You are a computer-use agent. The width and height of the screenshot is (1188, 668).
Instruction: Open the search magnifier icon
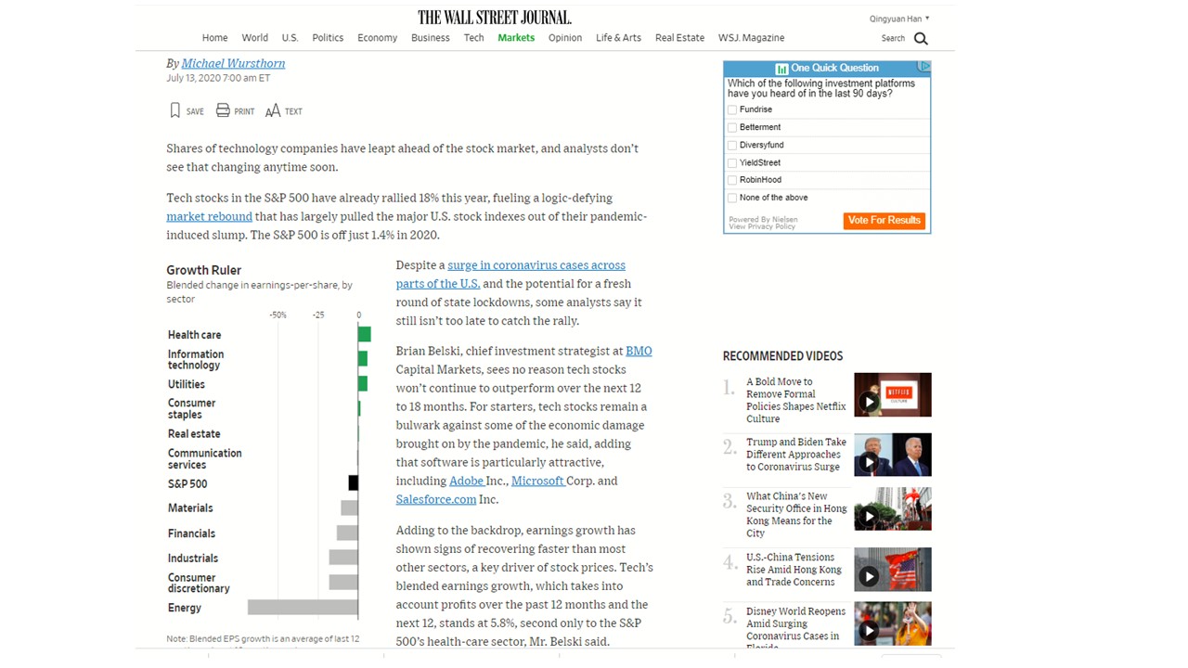click(921, 38)
